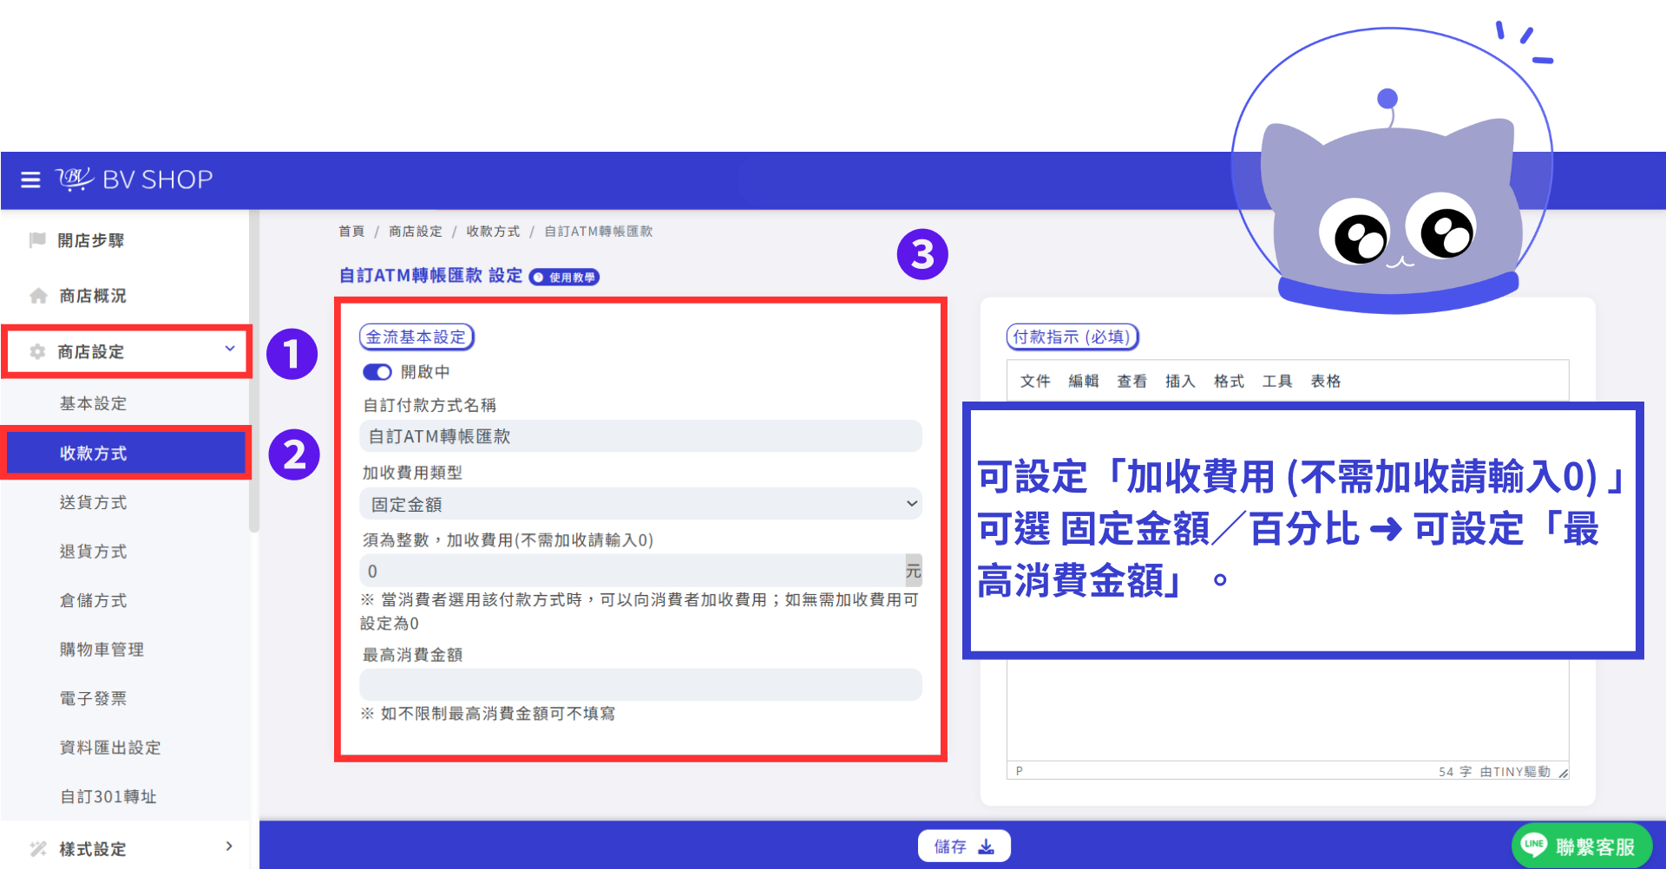
Task: Select 收款方式 in sidebar
Action: pos(127,453)
